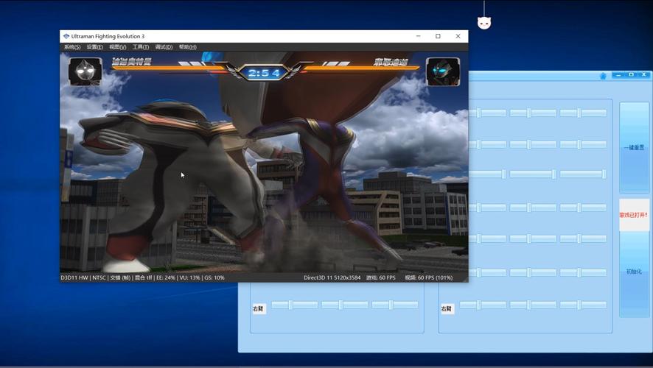Click player one Ultraman portrait icon

[85, 71]
